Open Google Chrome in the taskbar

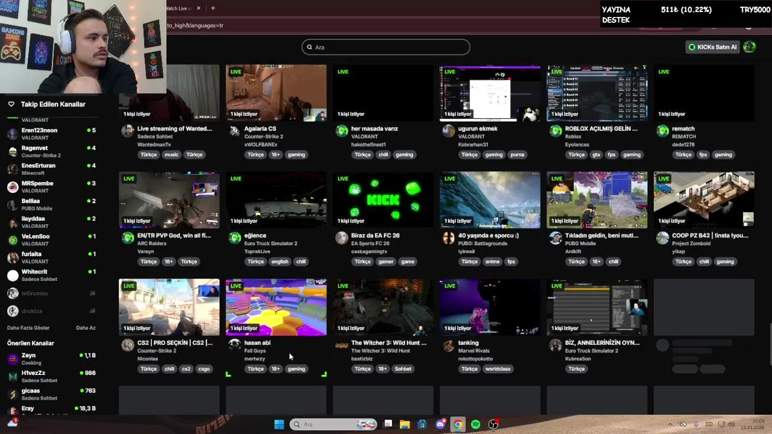(458, 424)
